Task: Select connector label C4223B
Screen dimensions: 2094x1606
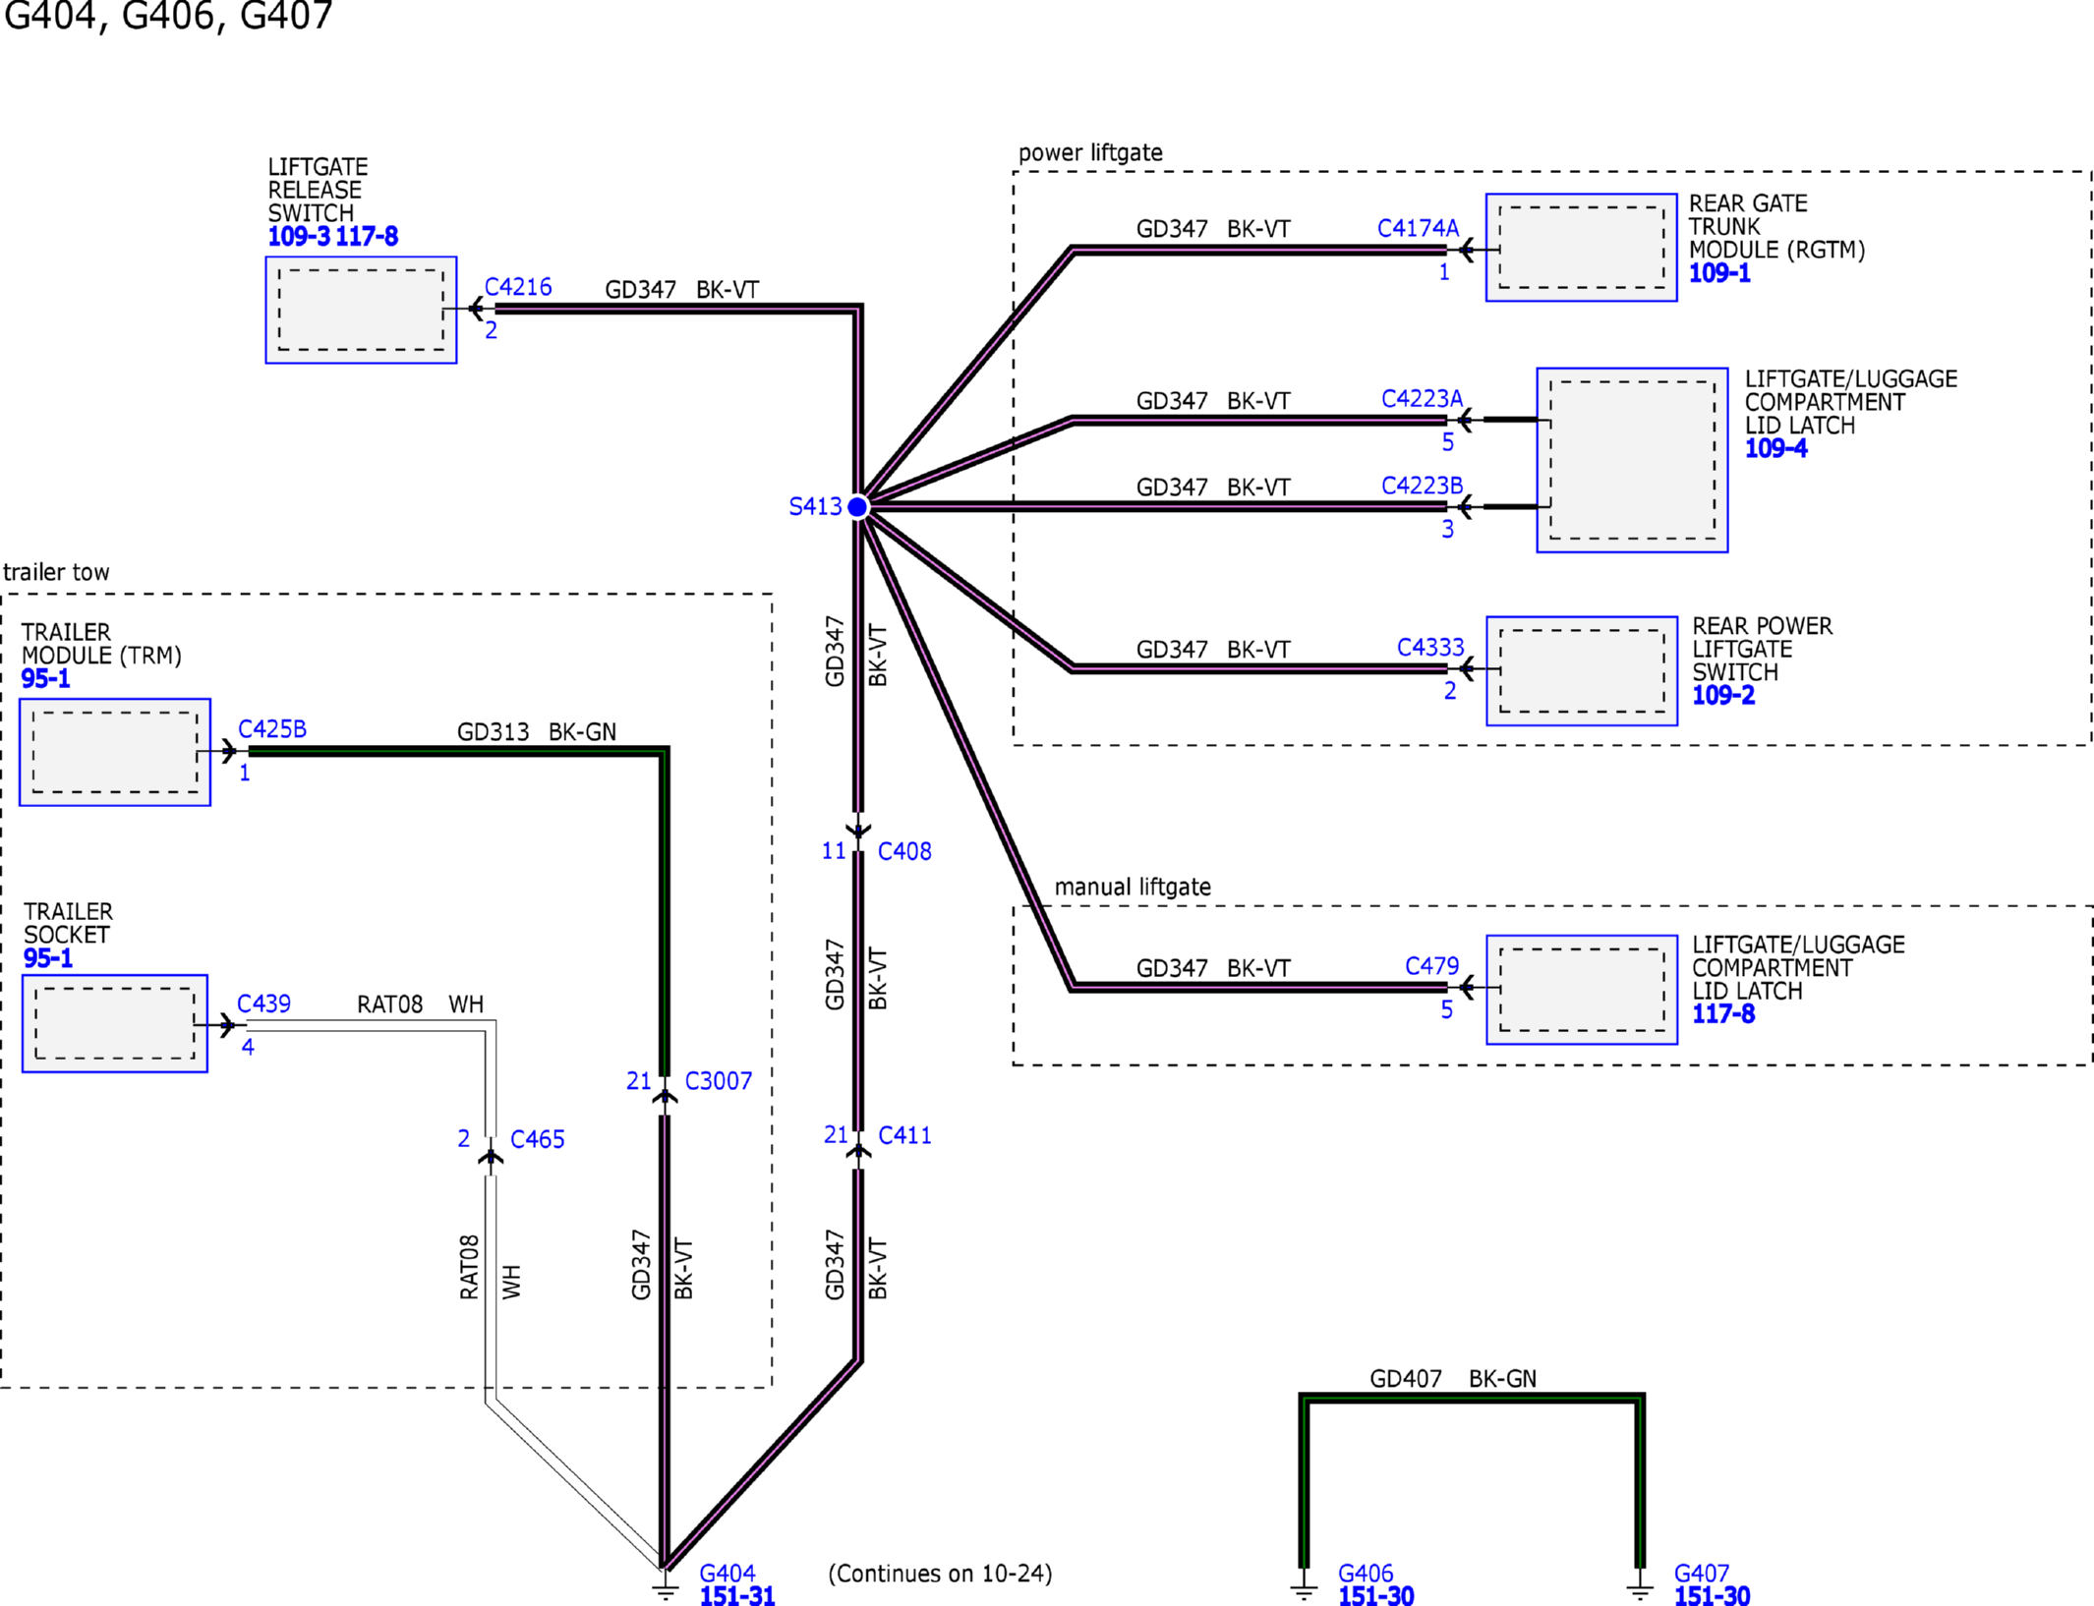Action: pos(1422,485)
